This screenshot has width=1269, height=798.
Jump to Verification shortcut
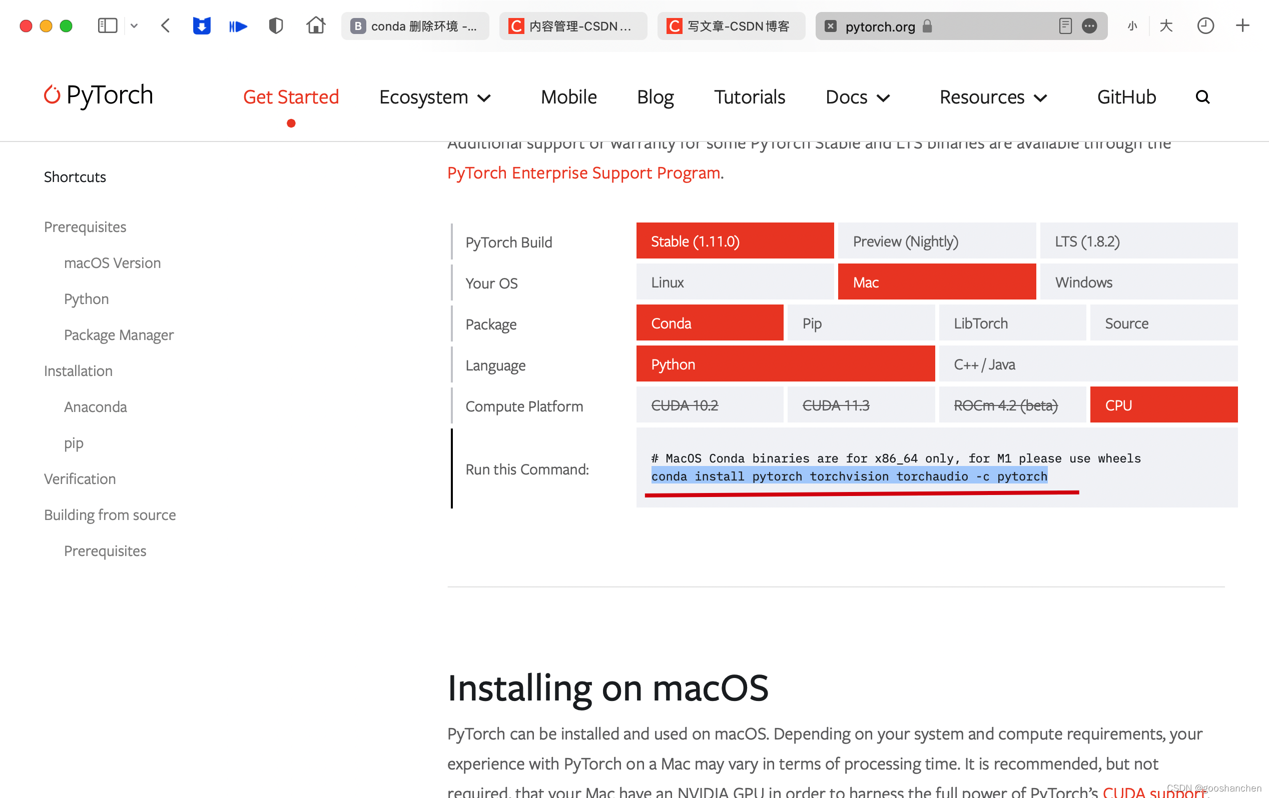click(x=80, y=479)
